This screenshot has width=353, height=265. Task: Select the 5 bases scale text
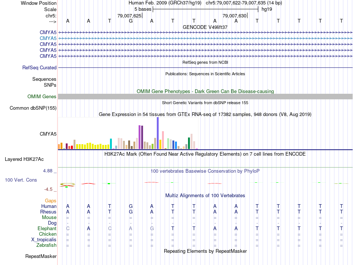[x=143, y=9]
